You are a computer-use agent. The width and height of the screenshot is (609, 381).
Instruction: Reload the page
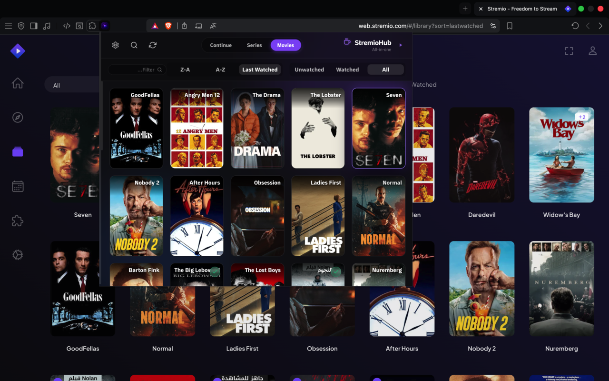click(x=575, y=26)
